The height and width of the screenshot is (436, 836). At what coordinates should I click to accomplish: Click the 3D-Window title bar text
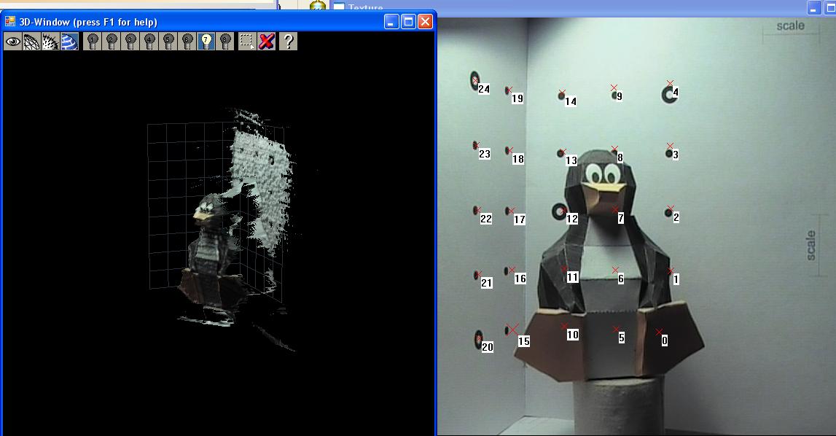(x=88, y=22)
